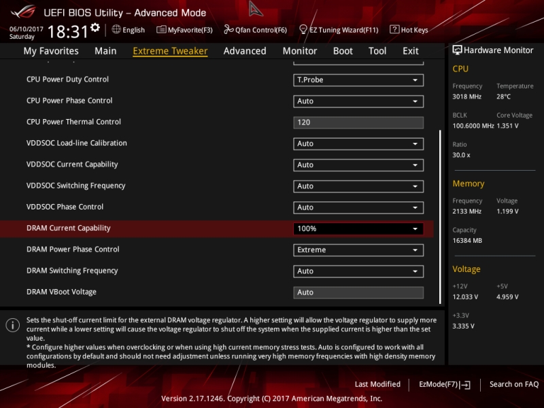Click DRAM VBoot Voltage input field

358,292
